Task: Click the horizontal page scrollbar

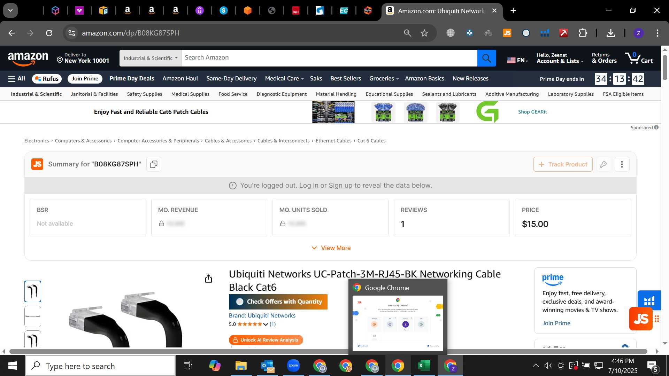Action: pyautogui.click(x=328, y=351)
